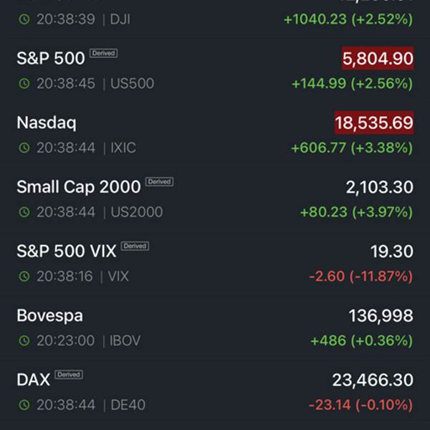Open the S&P 500 index name
The image size is (430, 430).
(51, 58)
